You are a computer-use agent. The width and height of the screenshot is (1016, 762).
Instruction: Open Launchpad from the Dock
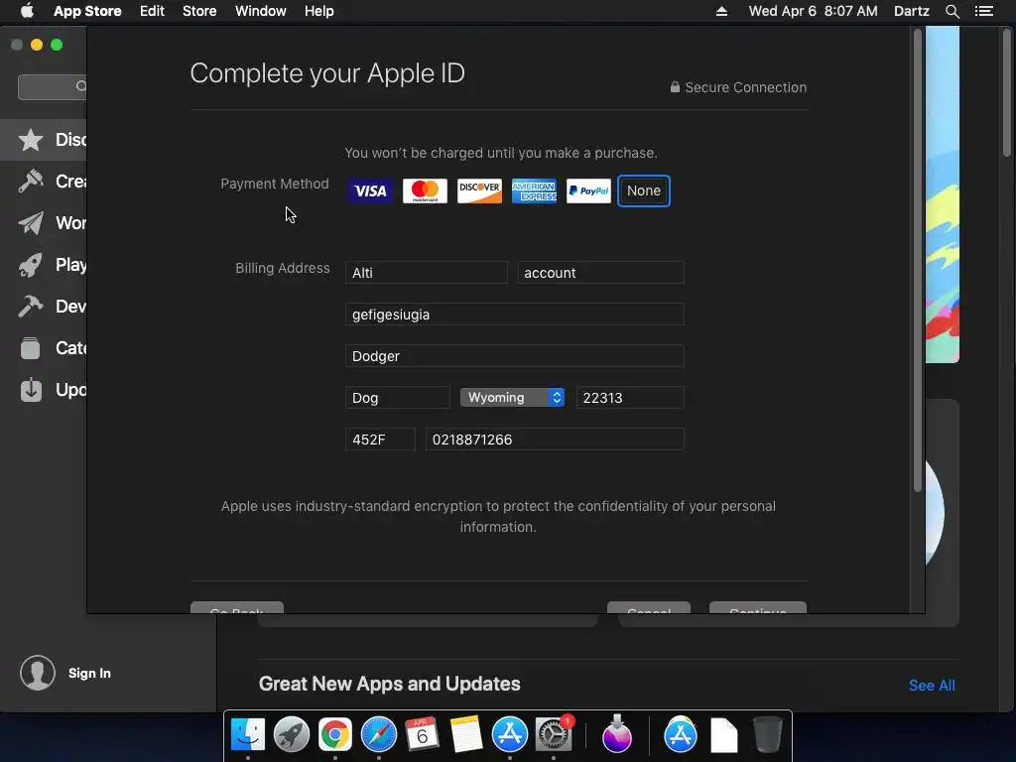coord(292,735)
